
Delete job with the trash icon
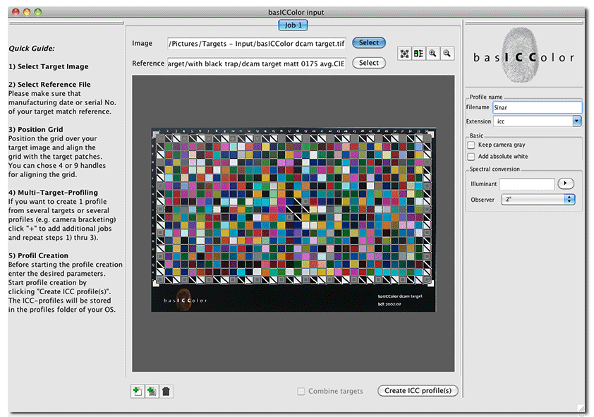pyautogui.click(x=166, y=391)
